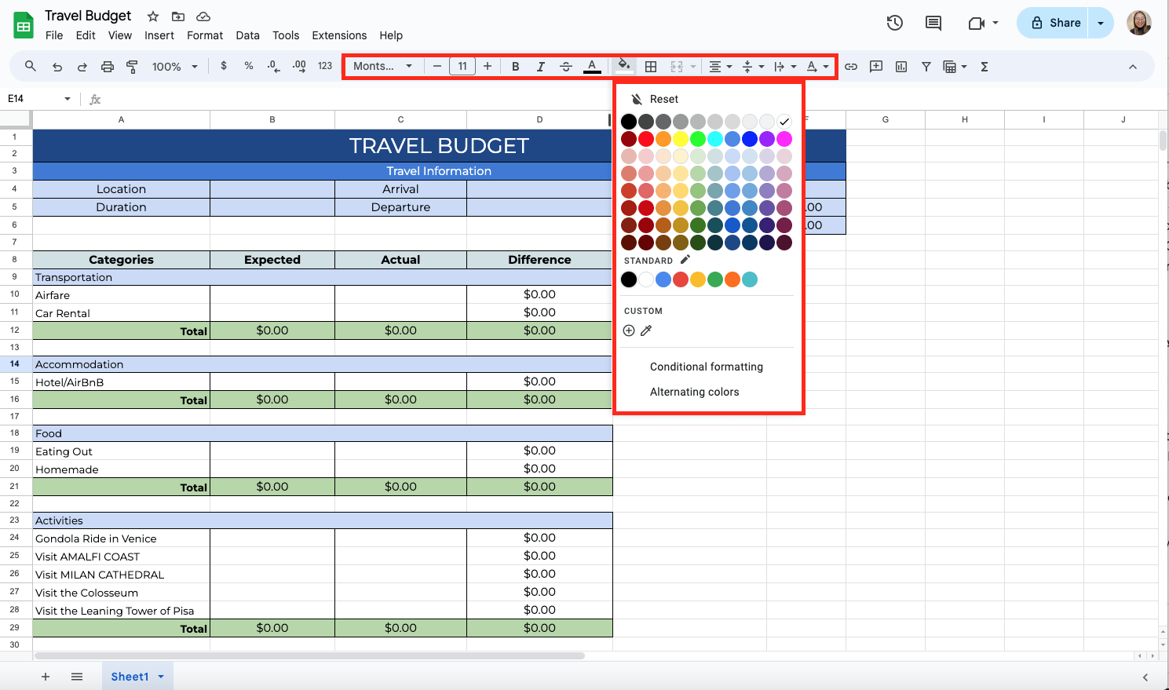Create a filter using the toolbar icon

pos(926,66)
